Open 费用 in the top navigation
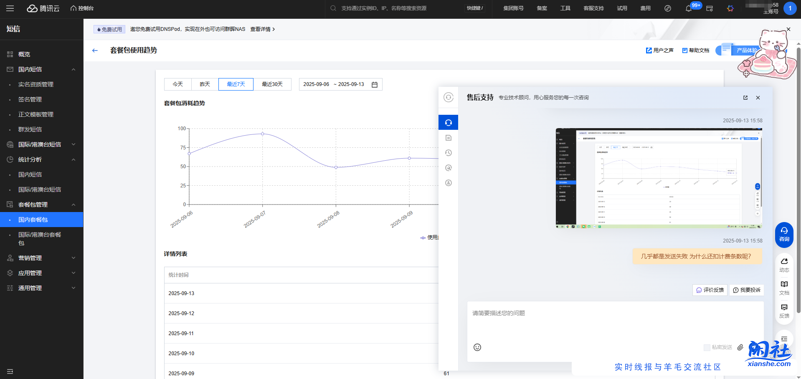This screenshot has height=379, width=801. [645, 8]
